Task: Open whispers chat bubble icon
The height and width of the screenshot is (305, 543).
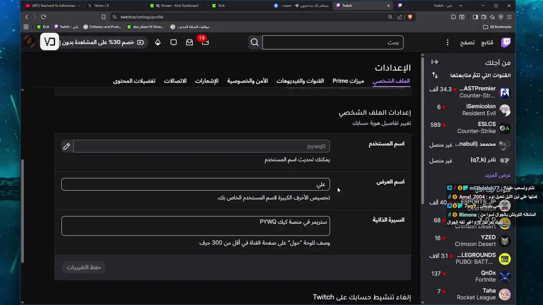Action: [174, 42]
